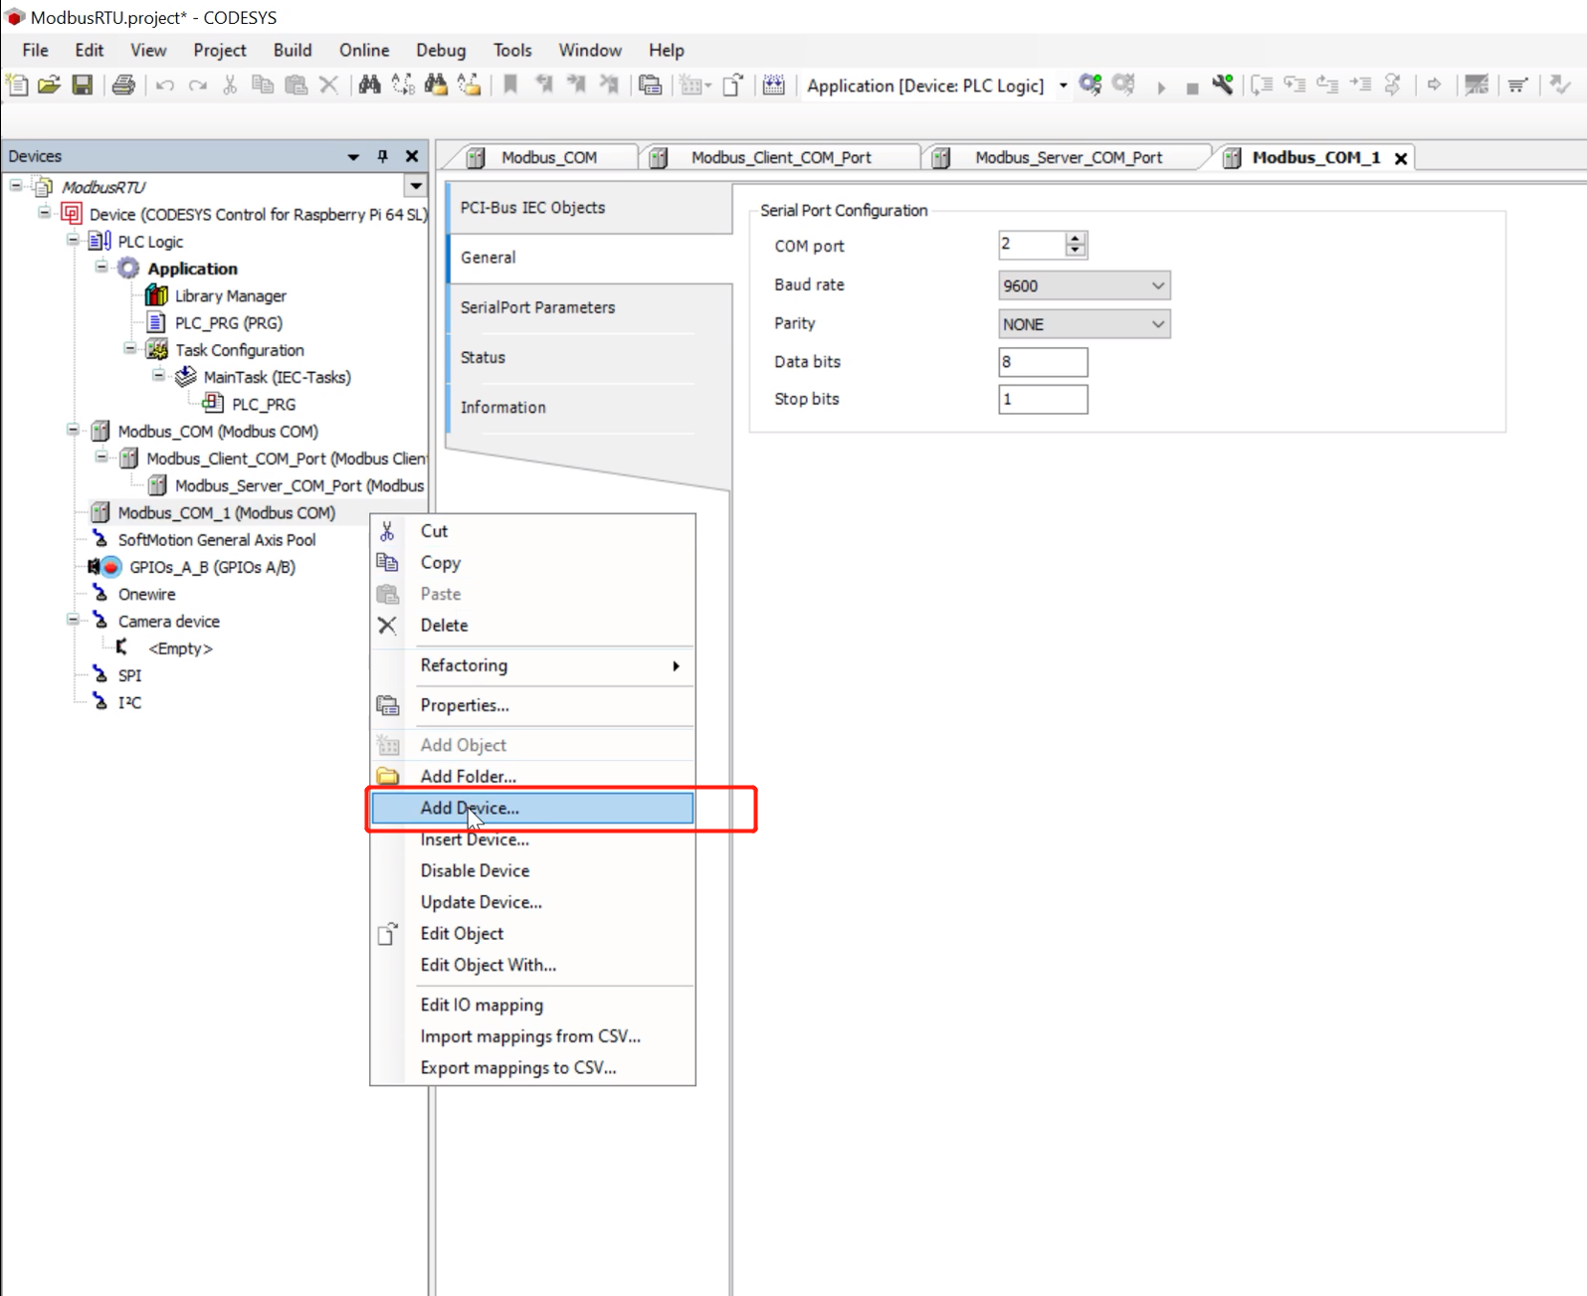Select Properties... in the context menu

tap(532, 705)
